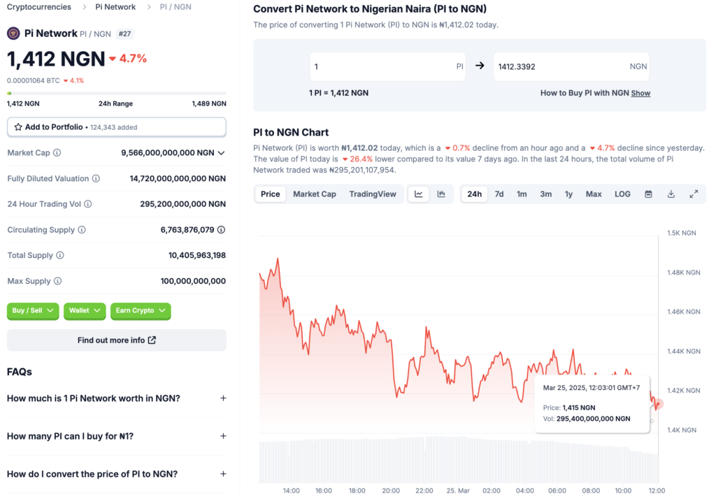Image resolution: width=716 pixels, height=494 pixels.
Task: Select the line chart view icon
Action: click(418, 194)
